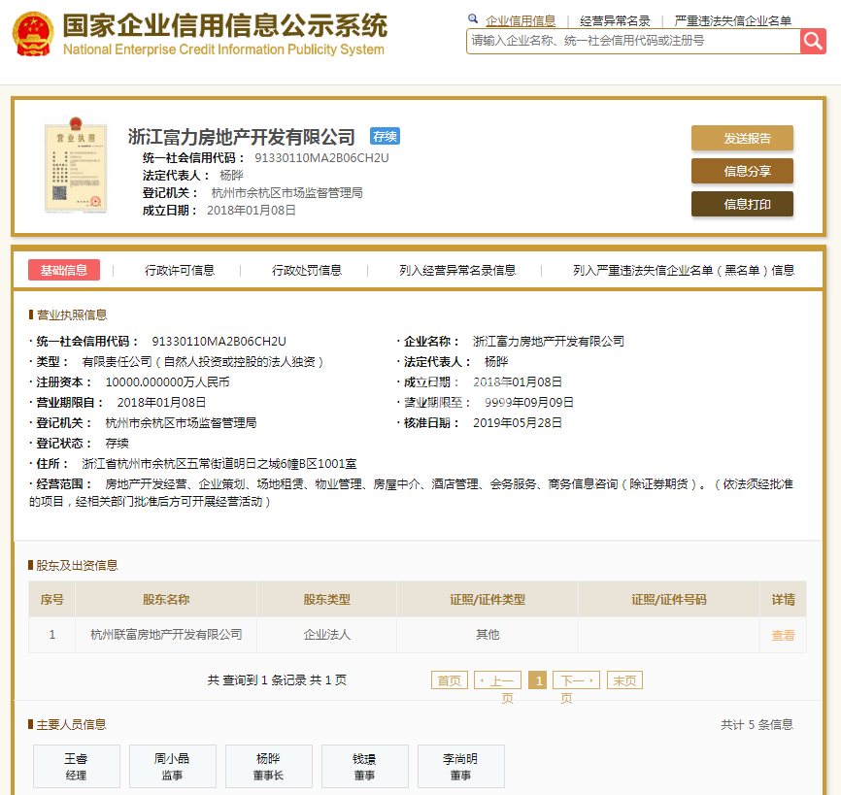Click shareholder name 杭州联富房地产开发有限公司
The image size is (841, 795).
pos(166,635)
